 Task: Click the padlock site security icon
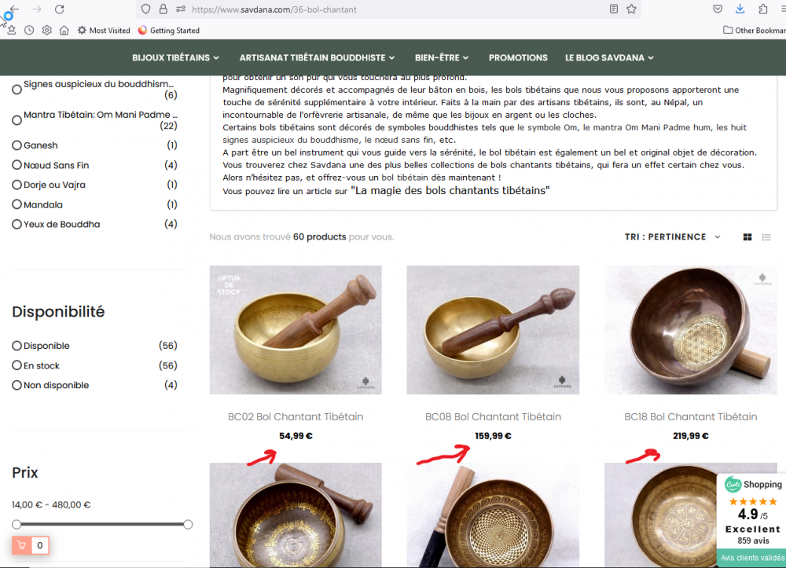[x=163, y=9]
